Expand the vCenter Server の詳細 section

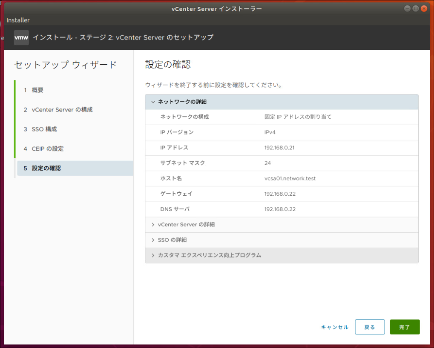click(x=282, y=225)
